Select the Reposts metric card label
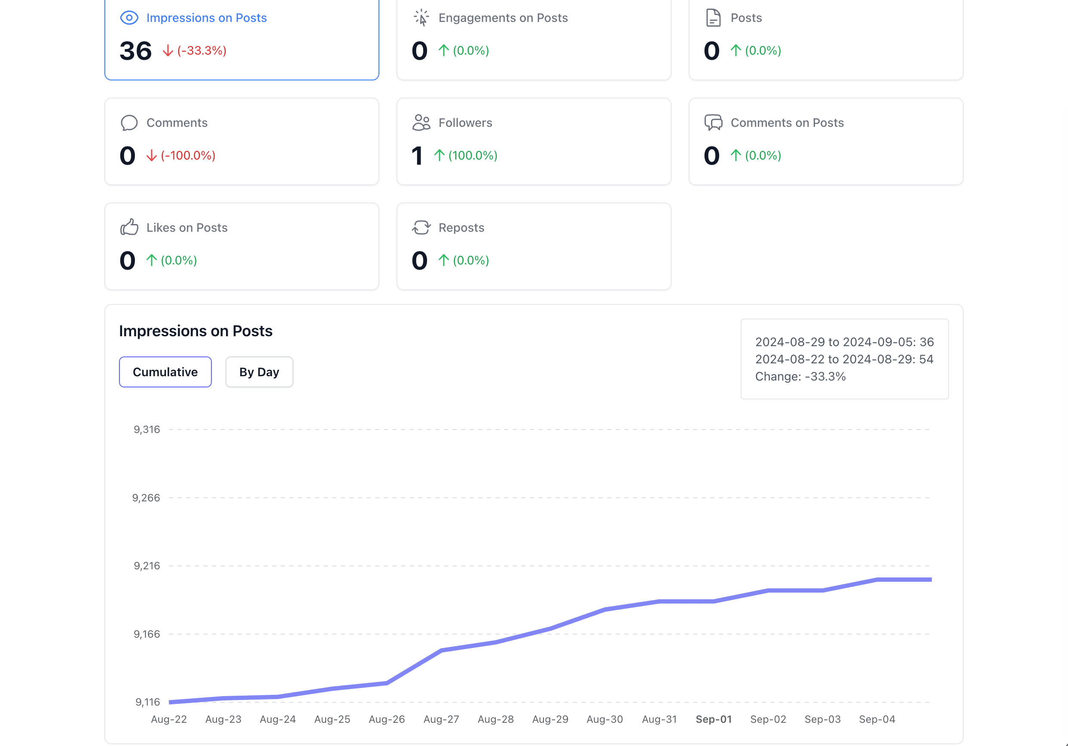1068x746 pixels. tap(461, 228)
